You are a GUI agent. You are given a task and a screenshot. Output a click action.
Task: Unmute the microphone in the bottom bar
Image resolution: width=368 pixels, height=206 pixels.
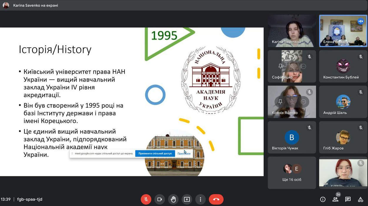point(146,199)
